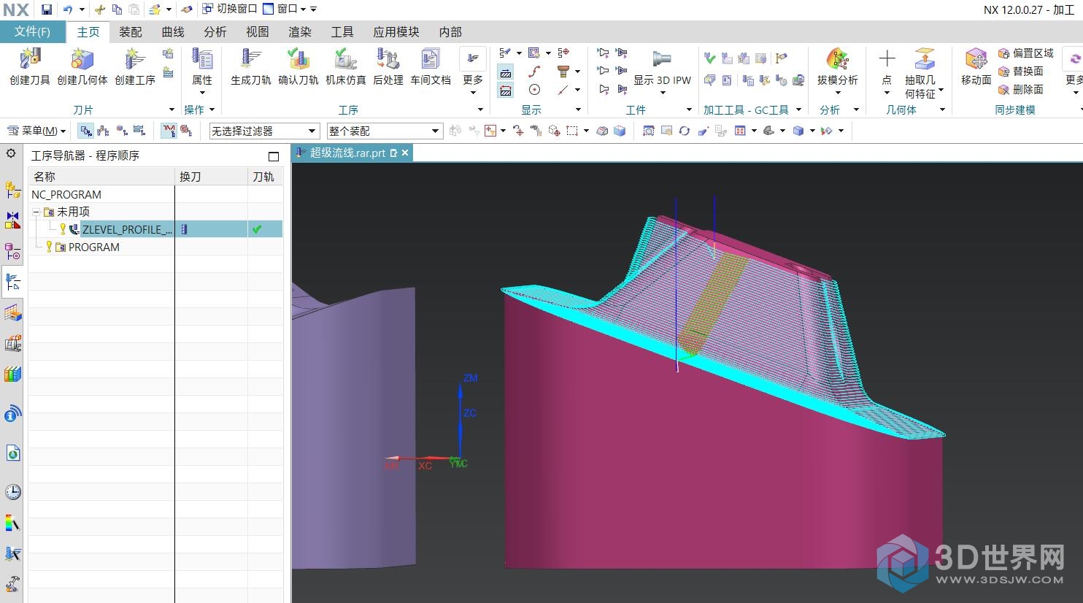Switch to the 装配 ribbon tab

click(131, 32)
